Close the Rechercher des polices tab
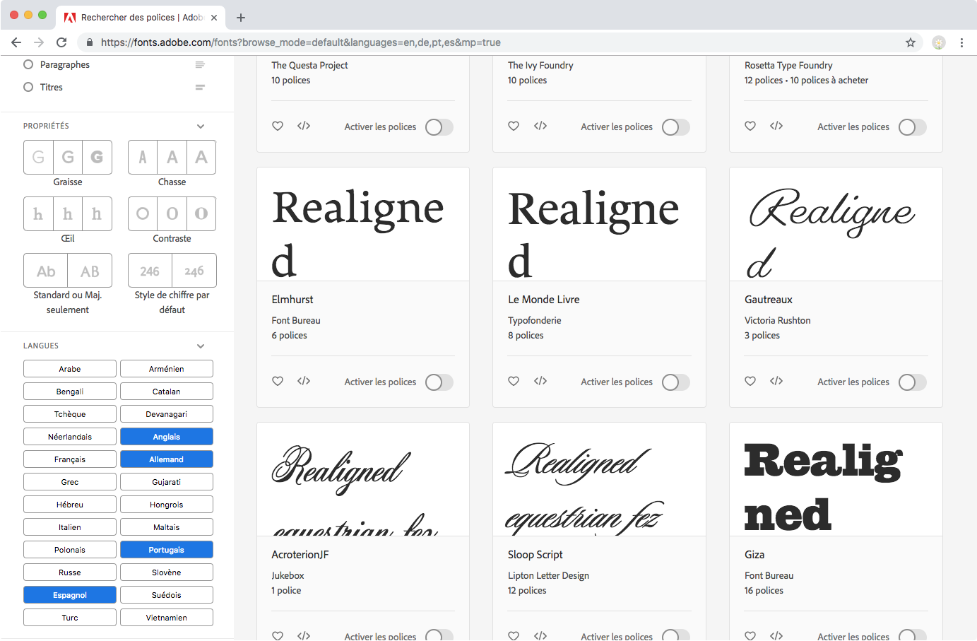Viewport: 977px width, 641px height. [214, 18]
